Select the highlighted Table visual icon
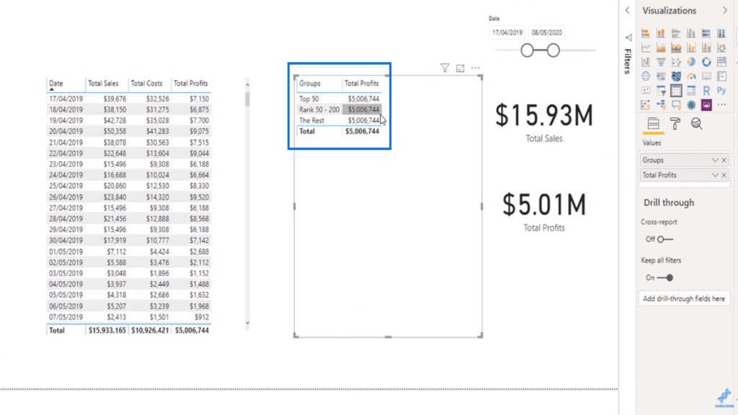Screen dimensions: 738x415 676,90
